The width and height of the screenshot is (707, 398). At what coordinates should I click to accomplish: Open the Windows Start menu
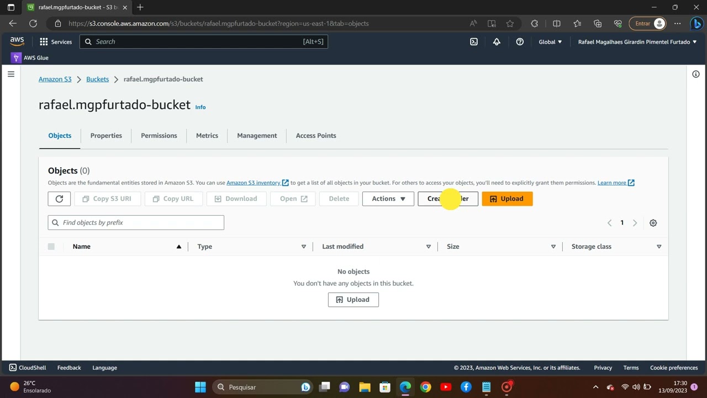[201, 387]
